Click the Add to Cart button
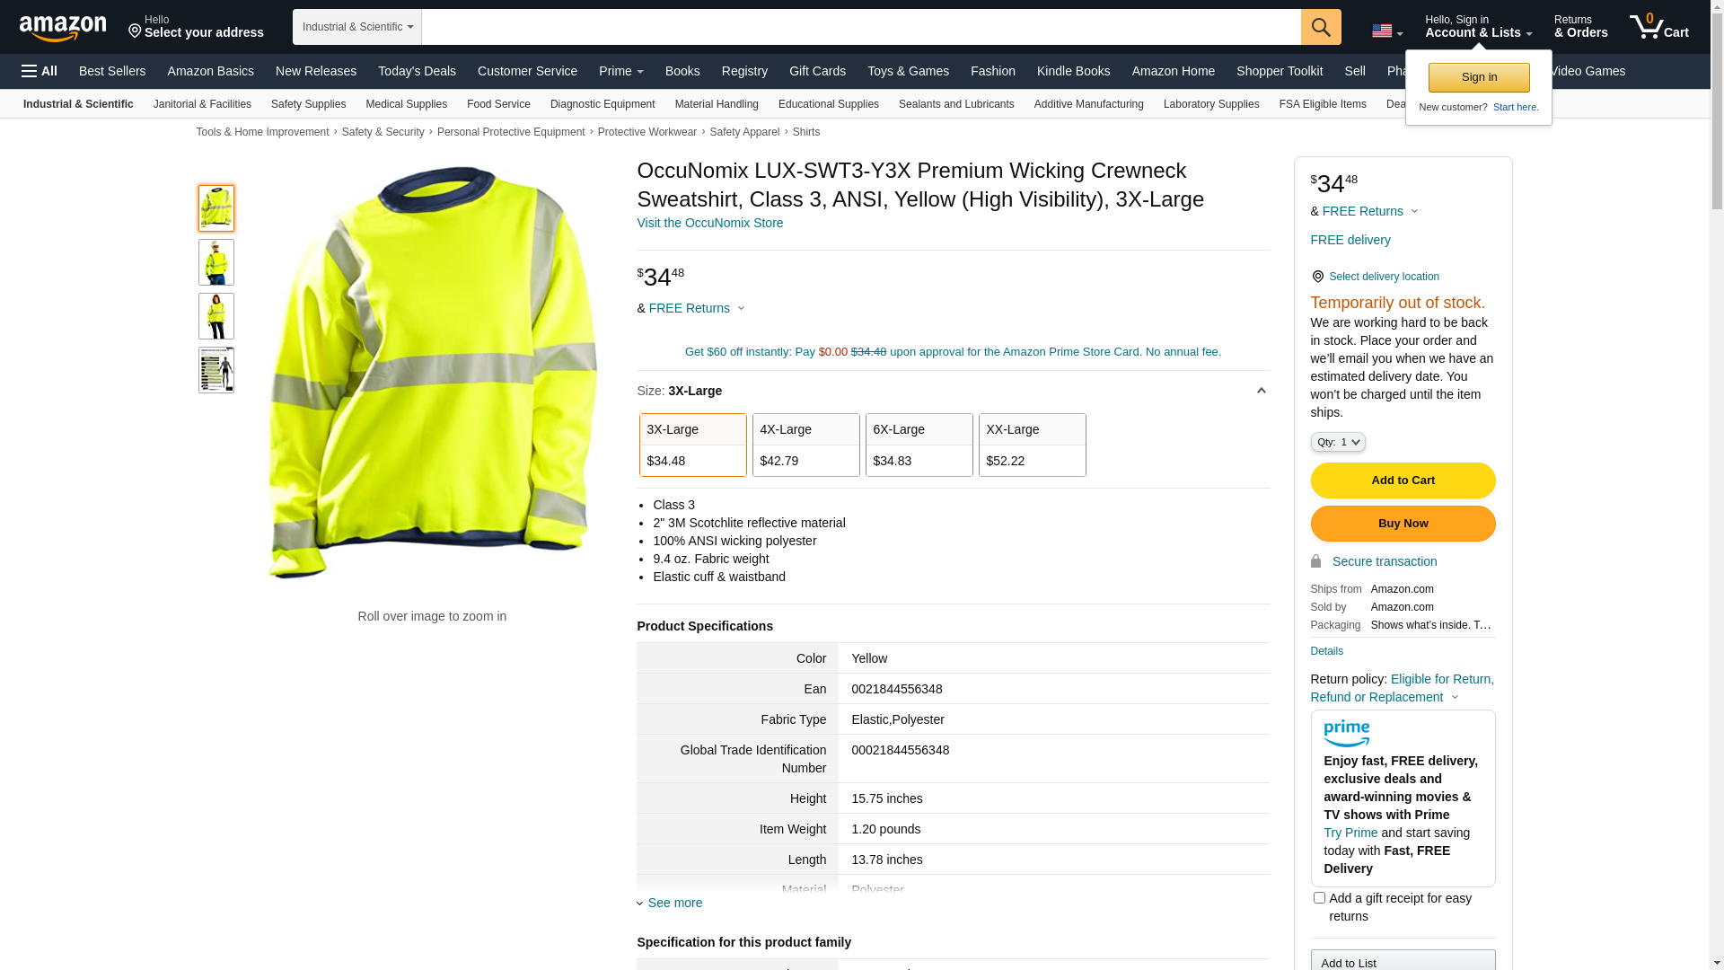This screenshot has width=1724, height=970. pyautogui.click(x=1403, y=481)
